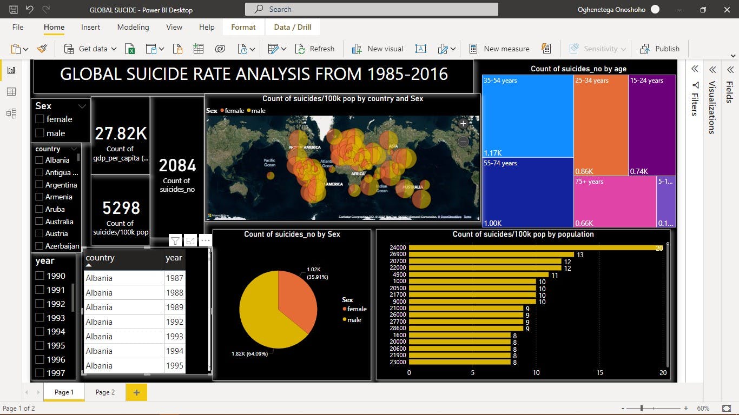The height and width of the screenshot is (415, 739).
Task: Switch to Model view in left sidebar
Action: 11,113
